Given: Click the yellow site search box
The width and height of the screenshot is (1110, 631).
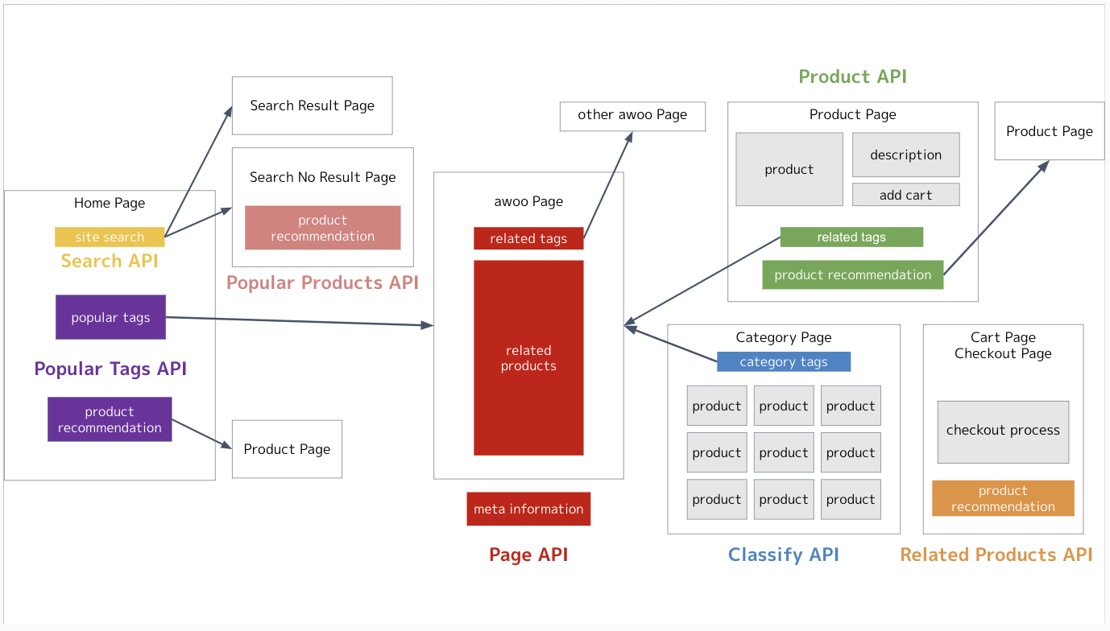Looking at the screenshot, I should click(x=110, y=237).
